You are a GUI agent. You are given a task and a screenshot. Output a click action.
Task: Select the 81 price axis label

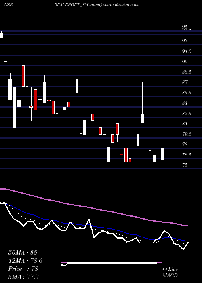pyautogui.click(x=185, y=124)
